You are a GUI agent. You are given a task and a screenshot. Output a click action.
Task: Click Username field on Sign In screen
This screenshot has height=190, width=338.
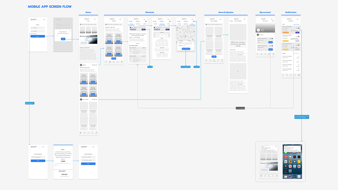tap(38, 28)
